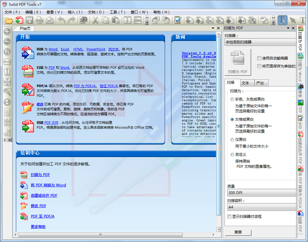Select 仅黑白 radio option
This screenshot has height=242, width=308.
232,140
